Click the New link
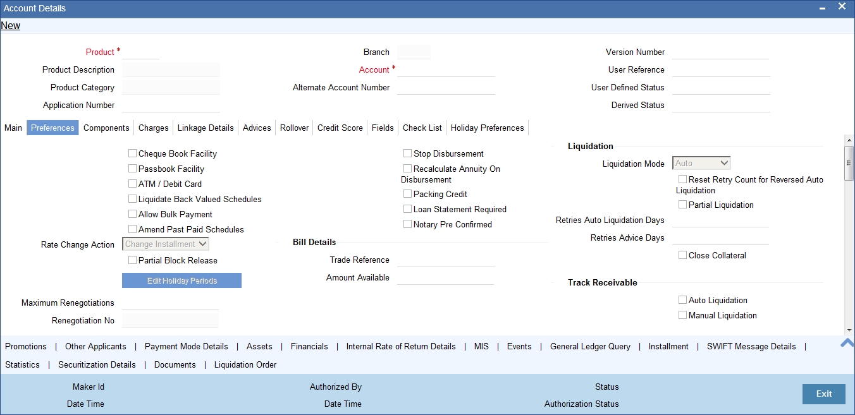The height and width of the screenshot is (415, 855). coord(10,25)
